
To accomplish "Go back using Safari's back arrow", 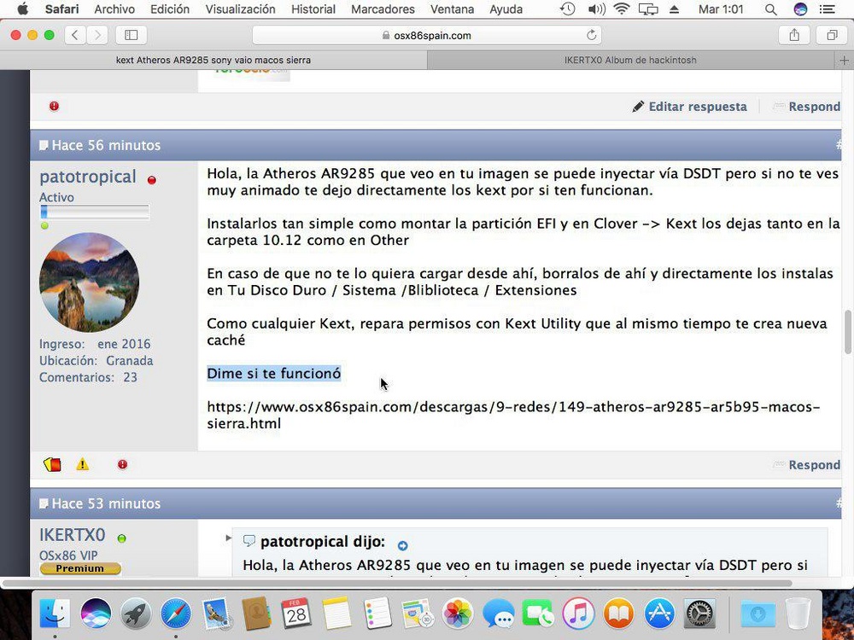I will [x=75, y=35].
